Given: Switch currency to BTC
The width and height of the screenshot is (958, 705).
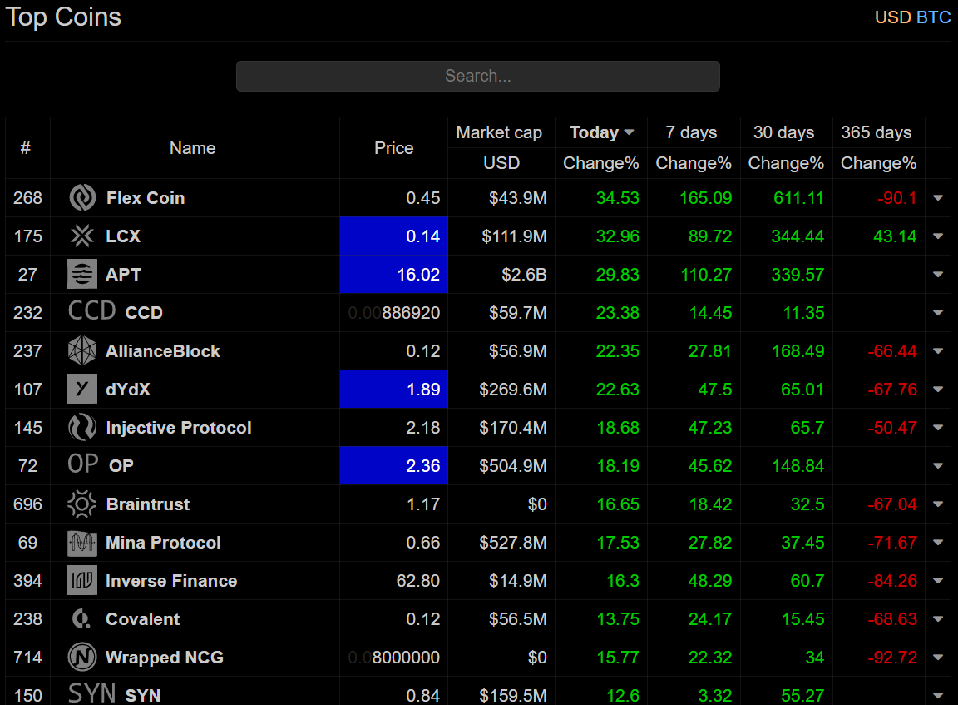Looking at the screenshot, I should [x=934, y=17].
